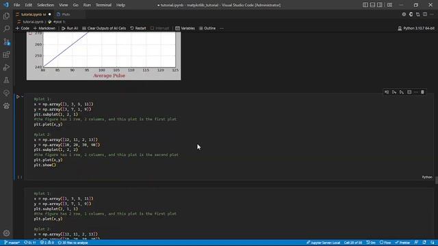
Task: Open the Terminal menu
Action: point(103,5)
